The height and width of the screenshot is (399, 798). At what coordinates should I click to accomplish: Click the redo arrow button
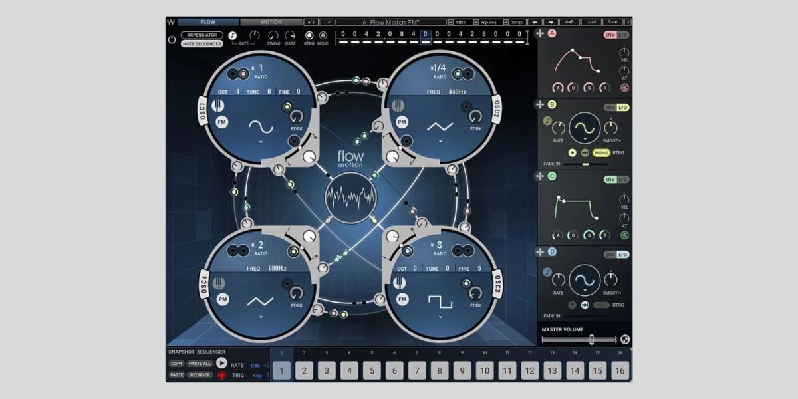coord(327,22)
